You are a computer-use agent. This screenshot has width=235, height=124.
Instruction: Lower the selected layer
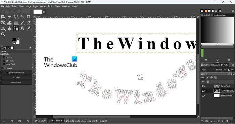[x=215, y=121]
